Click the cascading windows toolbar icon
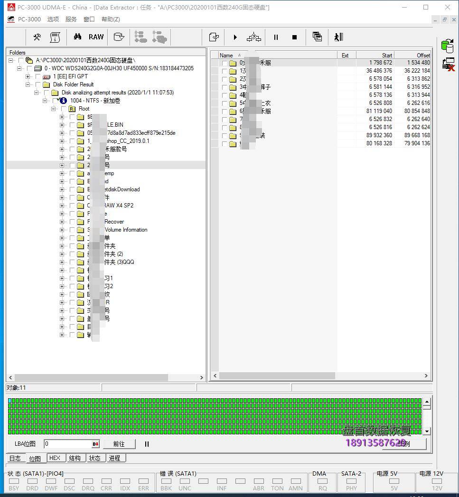 (x=317, y=37)
